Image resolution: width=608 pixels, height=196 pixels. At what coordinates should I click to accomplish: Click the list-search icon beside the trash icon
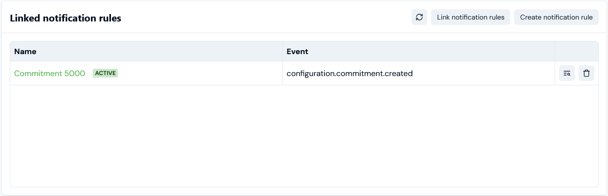(x=567, y=73)
